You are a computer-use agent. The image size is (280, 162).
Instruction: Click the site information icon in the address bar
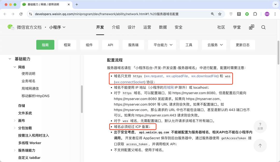click(31, 14)
